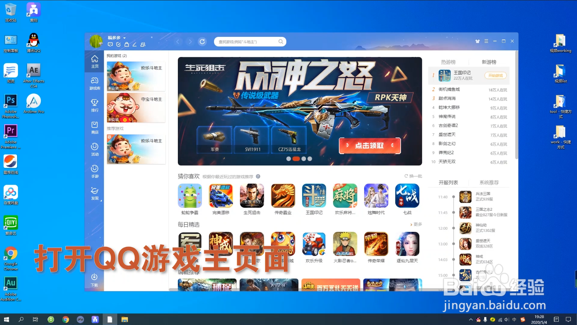The height and width of the screenshot is (325, 577).
Task: Click the help question mark beside 猜你喜欢
Action: point(258,176)
